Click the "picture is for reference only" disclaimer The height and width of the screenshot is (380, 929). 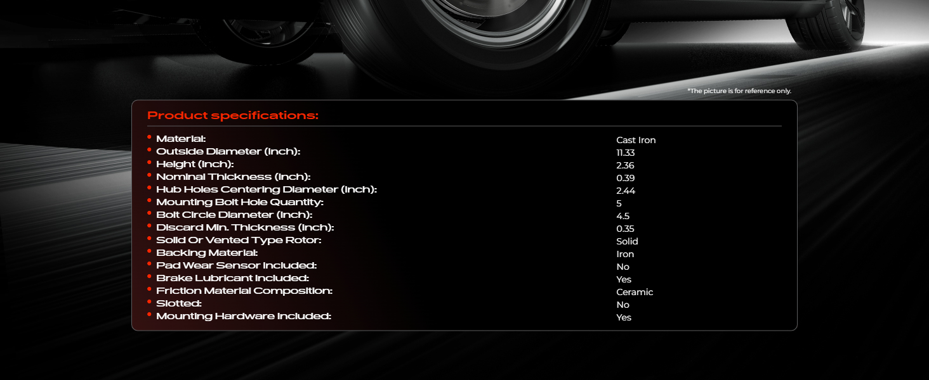[x=739, y=91]
